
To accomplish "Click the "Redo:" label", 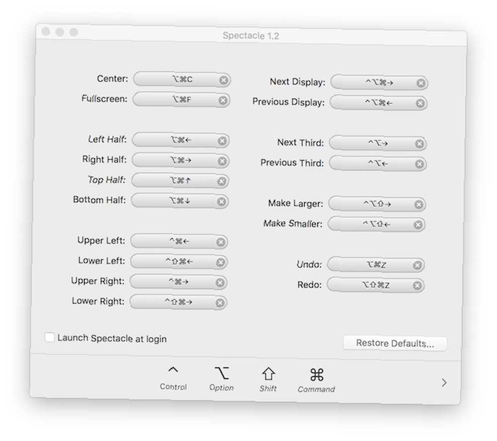I will click(x=309, y=285).
